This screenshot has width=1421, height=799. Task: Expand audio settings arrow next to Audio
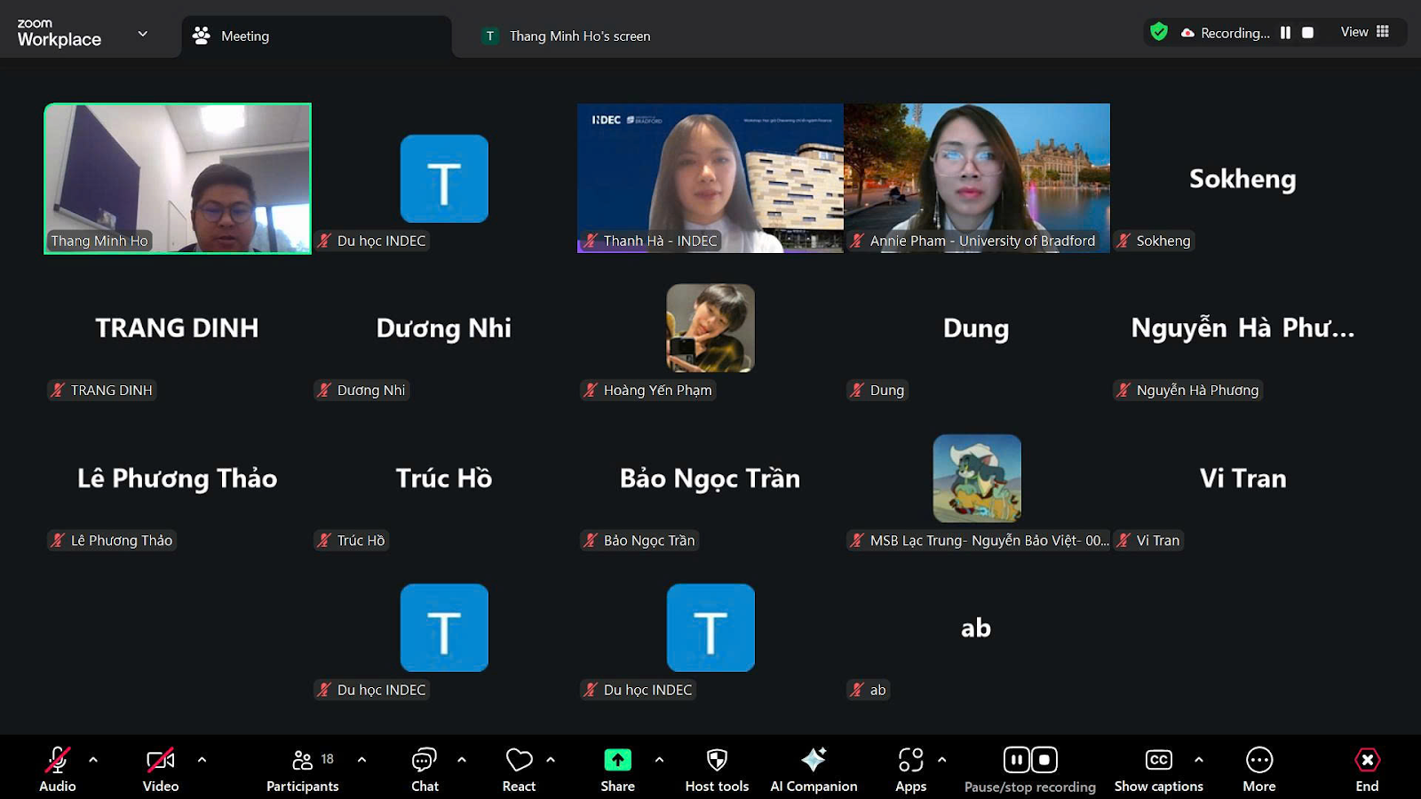pos(93,760)
